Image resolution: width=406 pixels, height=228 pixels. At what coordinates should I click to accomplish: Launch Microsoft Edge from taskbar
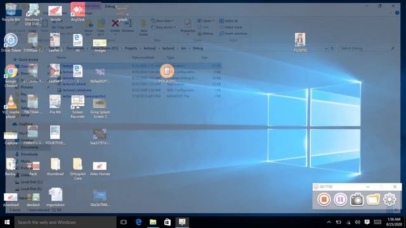tap(138, 222)
